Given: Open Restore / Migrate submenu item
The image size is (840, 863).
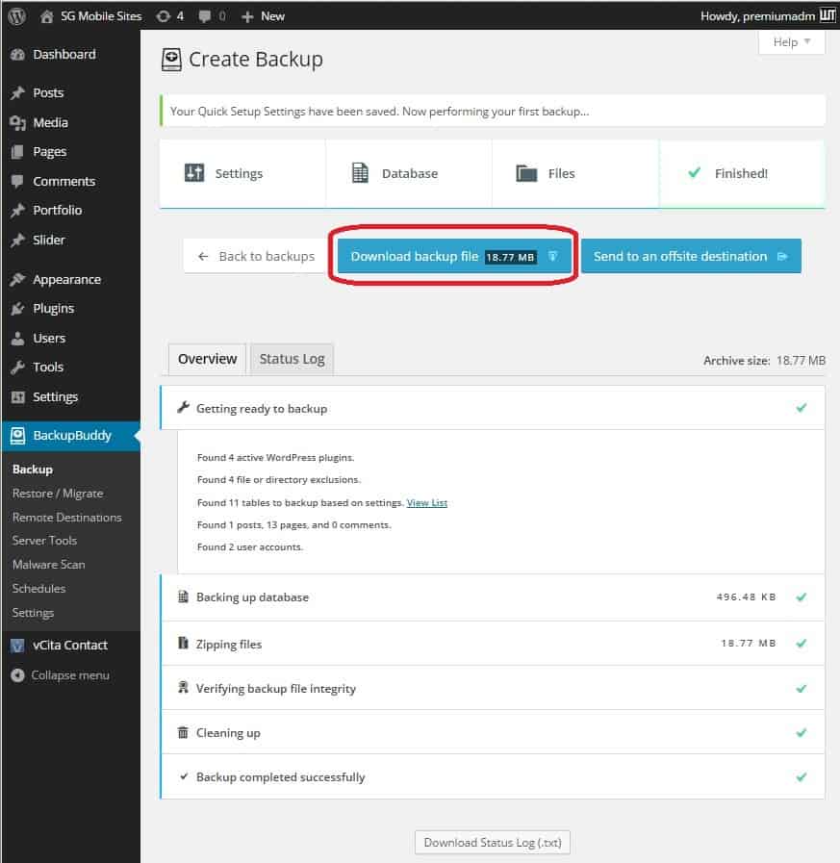Looking at the screenshot, I should click(58, 494).
